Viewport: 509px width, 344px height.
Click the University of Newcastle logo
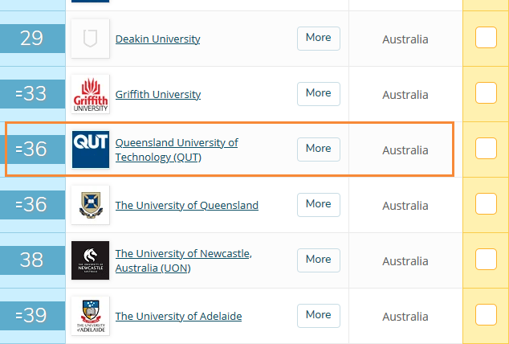point(90,260)
